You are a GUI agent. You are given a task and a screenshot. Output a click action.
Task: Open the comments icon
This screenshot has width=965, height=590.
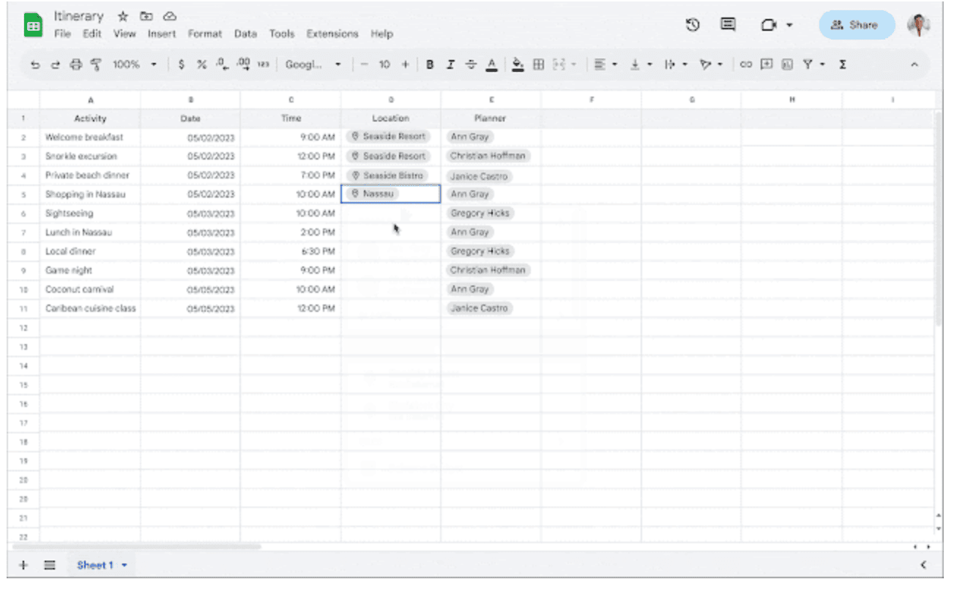(728, 25)
